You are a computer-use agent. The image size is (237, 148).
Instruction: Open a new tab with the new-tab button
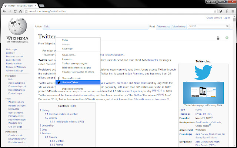point(41,6)
